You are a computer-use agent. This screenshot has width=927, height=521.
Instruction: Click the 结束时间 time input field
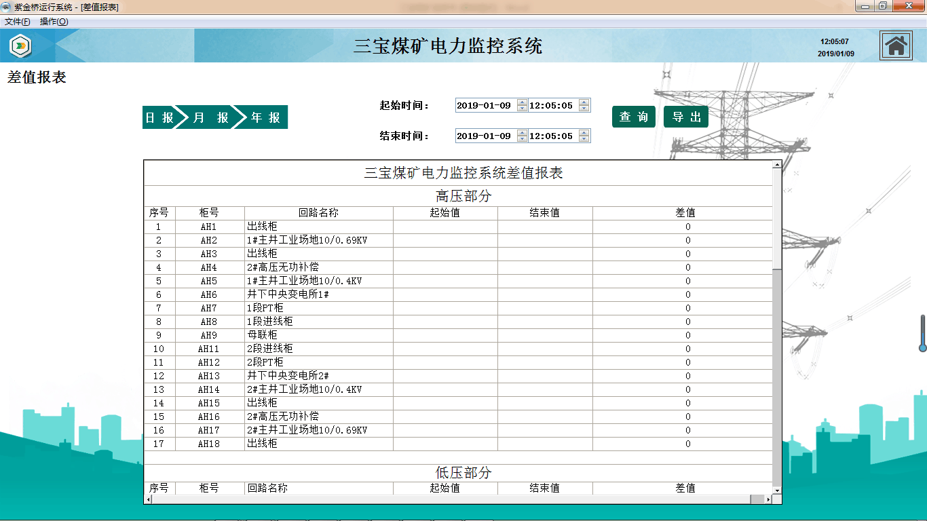click(x=552, y=136)
